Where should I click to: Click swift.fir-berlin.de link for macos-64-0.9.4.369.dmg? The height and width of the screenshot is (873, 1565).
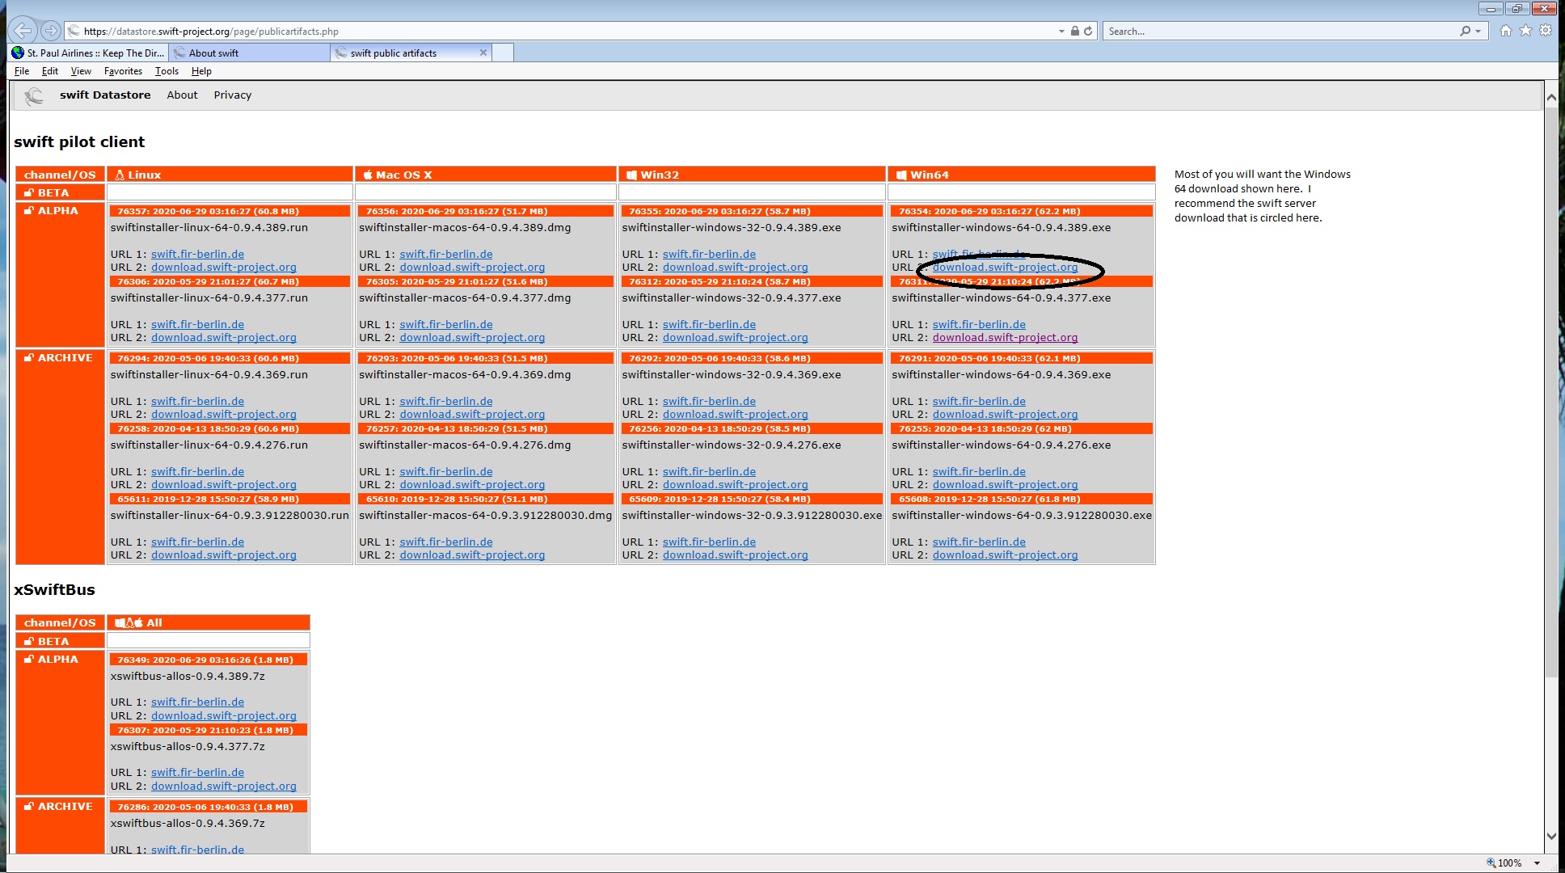click(446, 401)
